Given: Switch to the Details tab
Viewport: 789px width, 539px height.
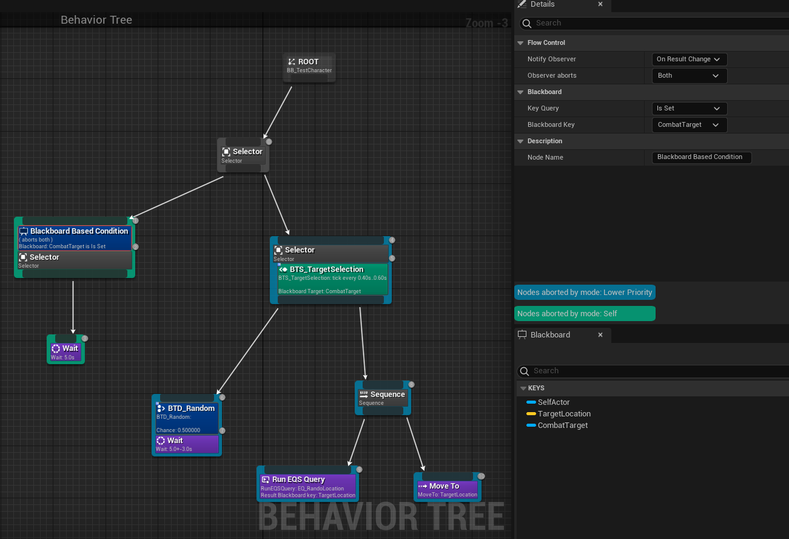Looking at the screenshot, I should pos(542,4).
